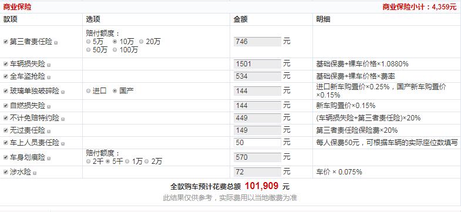Select 100万 third-party liability coverage
This screenshot has height=212, width=461.
click(x=115, y=50)
